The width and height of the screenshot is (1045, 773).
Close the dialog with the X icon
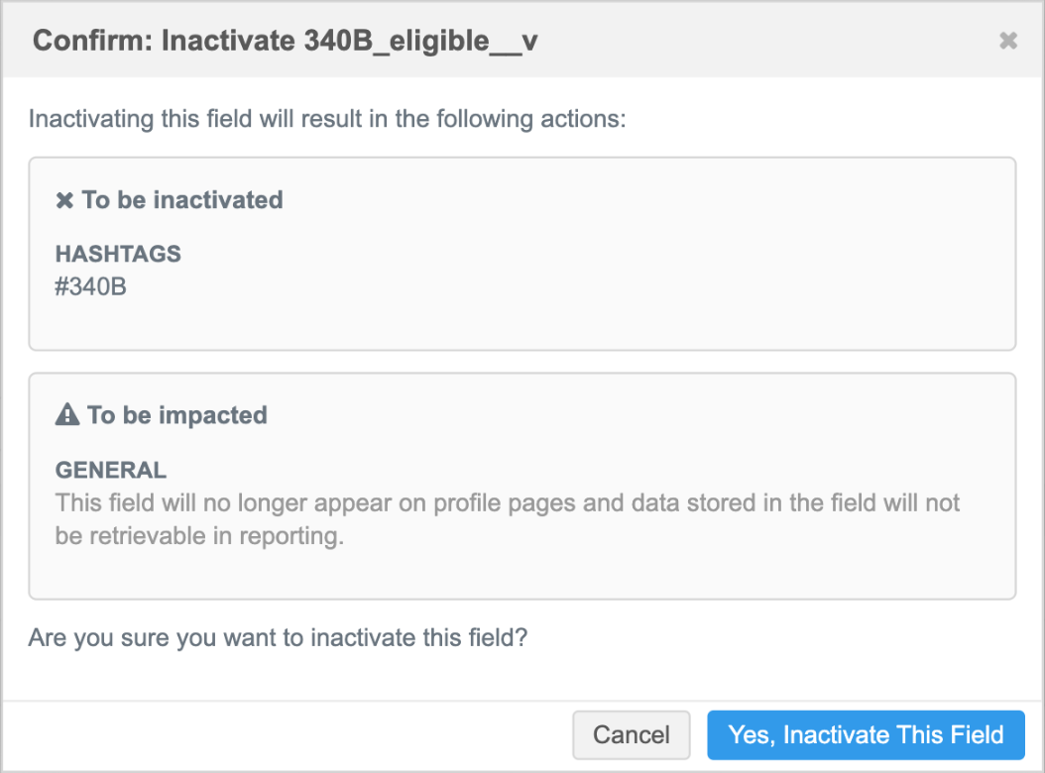(x=1007, y=41)
